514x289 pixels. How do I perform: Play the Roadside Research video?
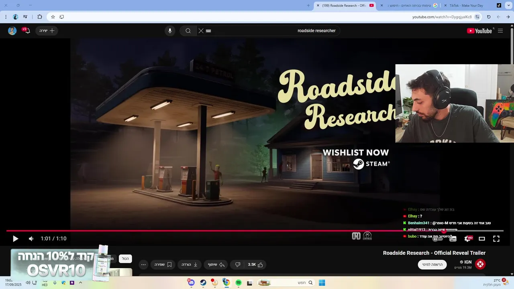pos(15,239)
